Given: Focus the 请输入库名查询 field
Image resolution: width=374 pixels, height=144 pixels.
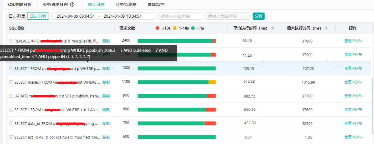Looking at the screenshot, I should [180, 16].
